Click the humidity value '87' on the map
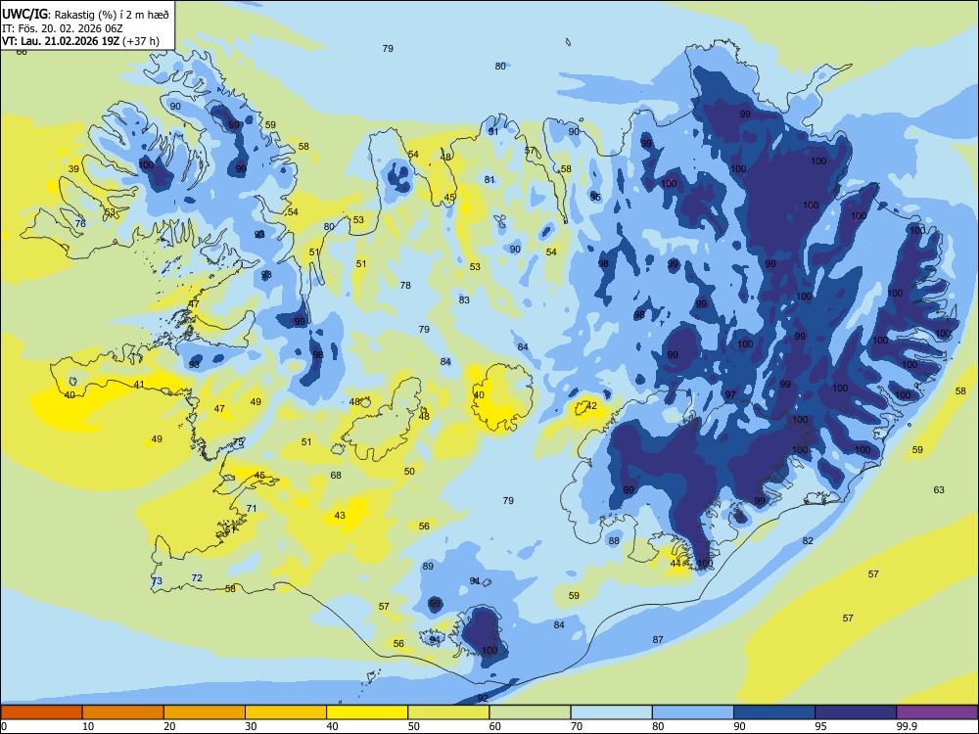 (x=658, y=640)
